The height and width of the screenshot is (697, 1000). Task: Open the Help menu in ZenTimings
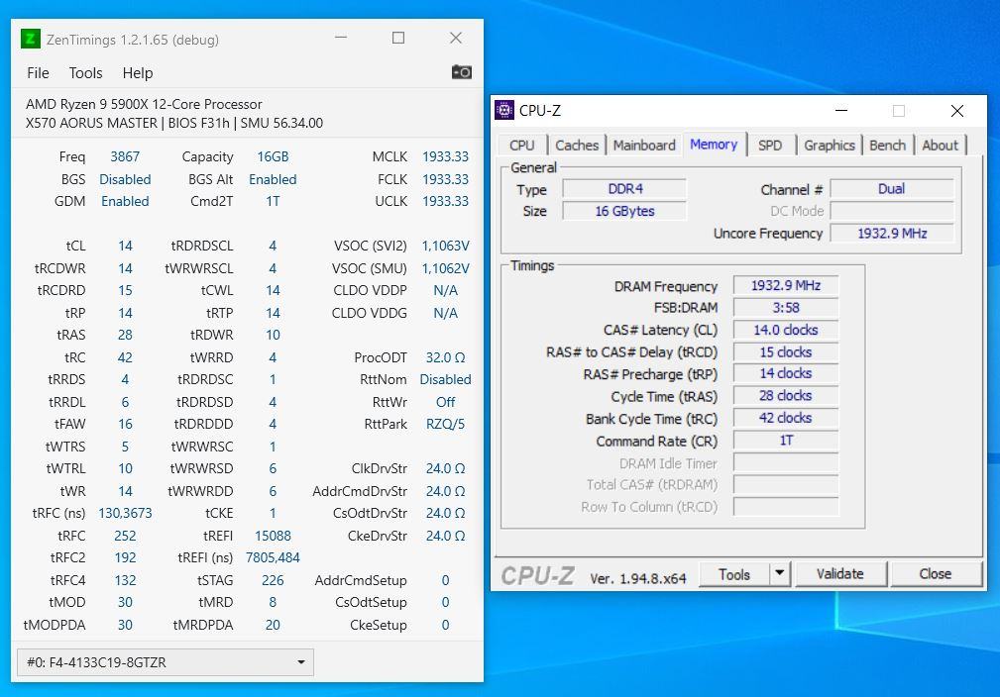[x=138, y=73]
